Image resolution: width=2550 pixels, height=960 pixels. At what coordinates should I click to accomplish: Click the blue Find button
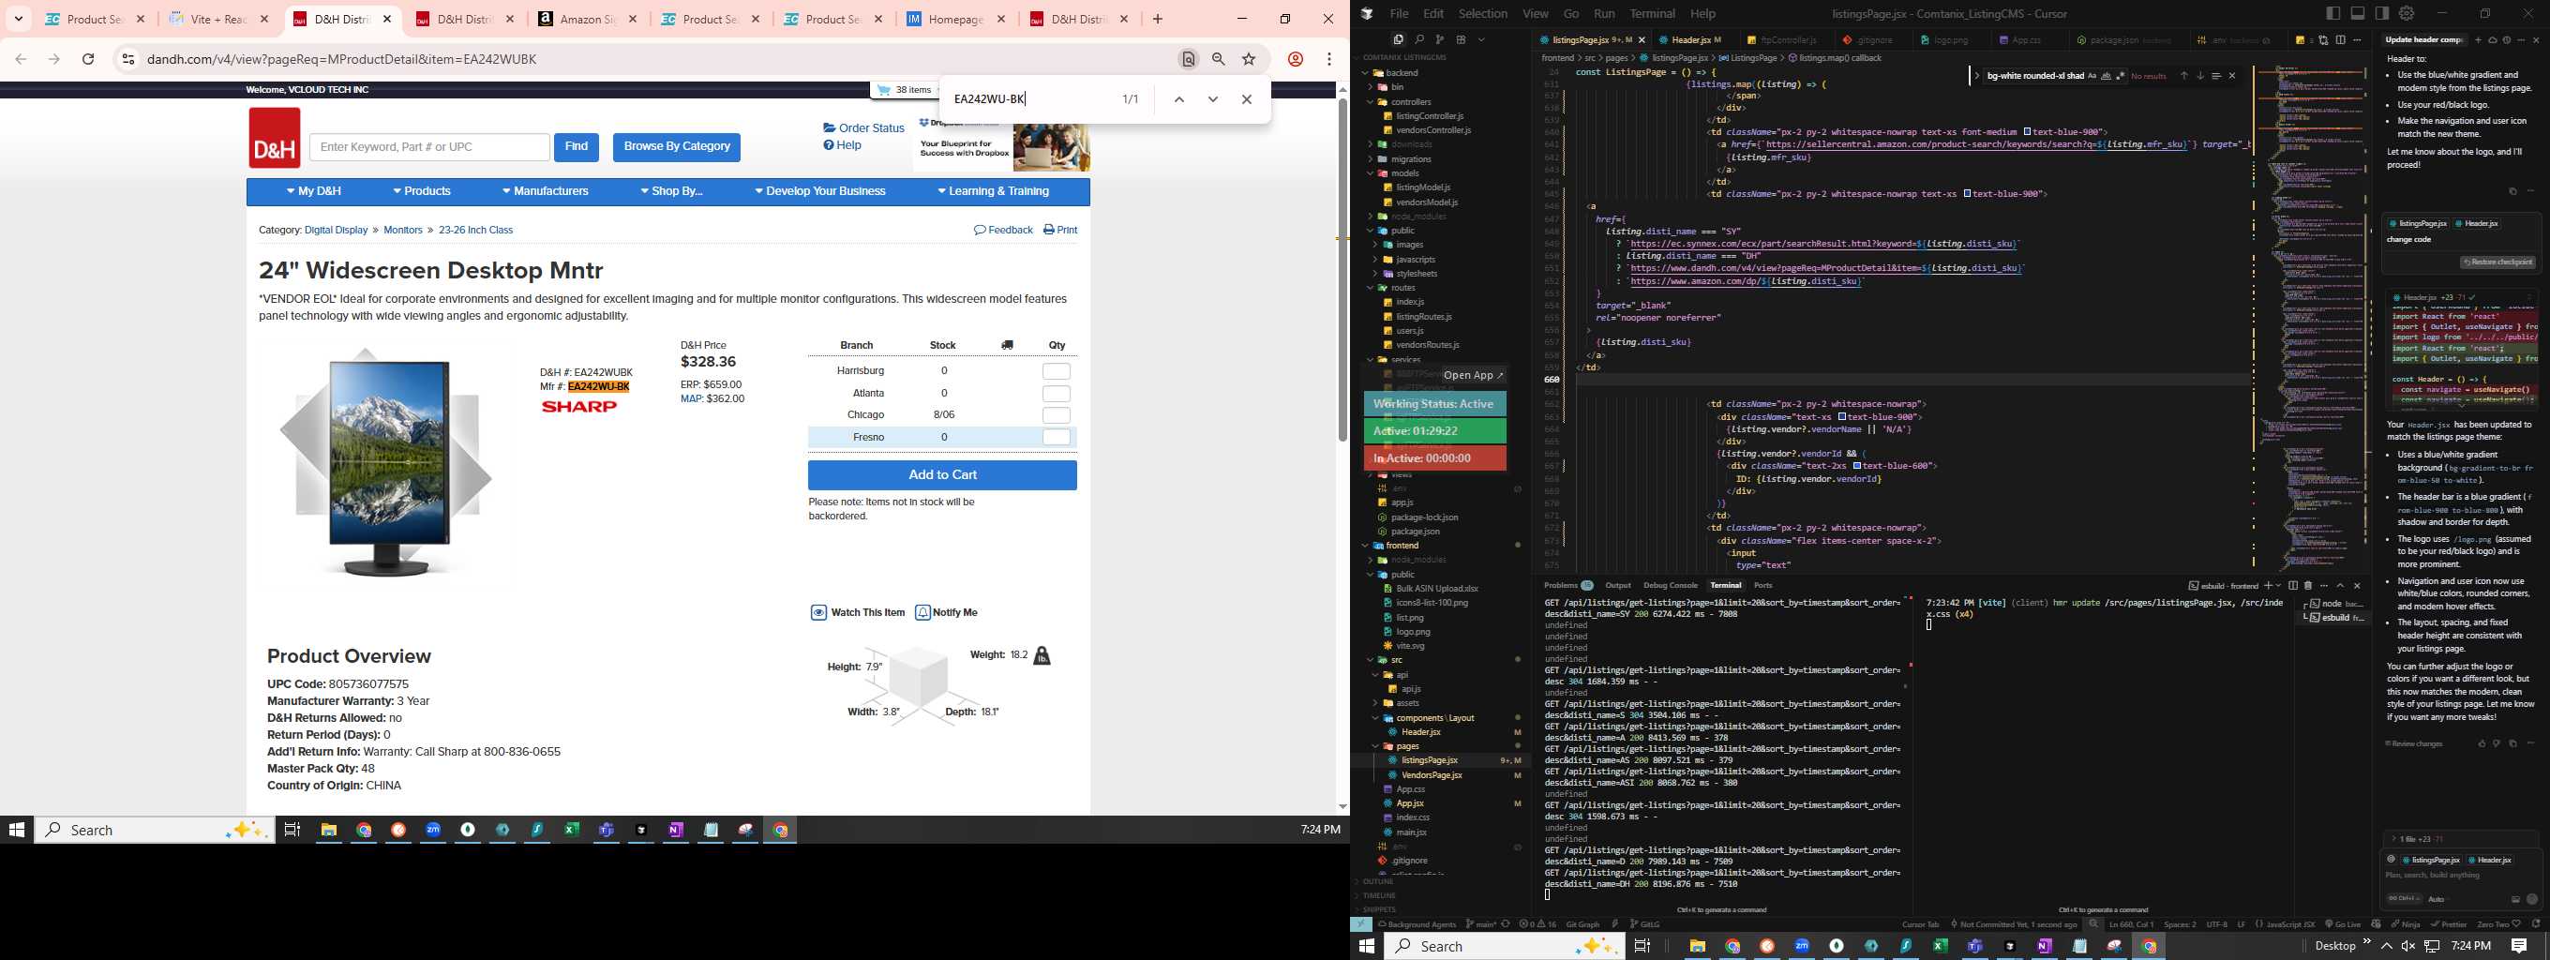577,146
